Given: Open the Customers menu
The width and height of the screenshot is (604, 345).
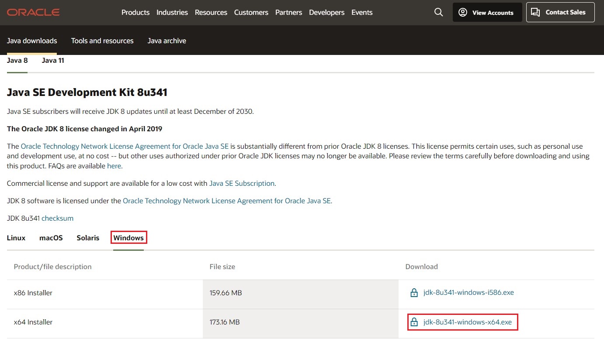Looking at the screenshot, I should coord(251,12).
